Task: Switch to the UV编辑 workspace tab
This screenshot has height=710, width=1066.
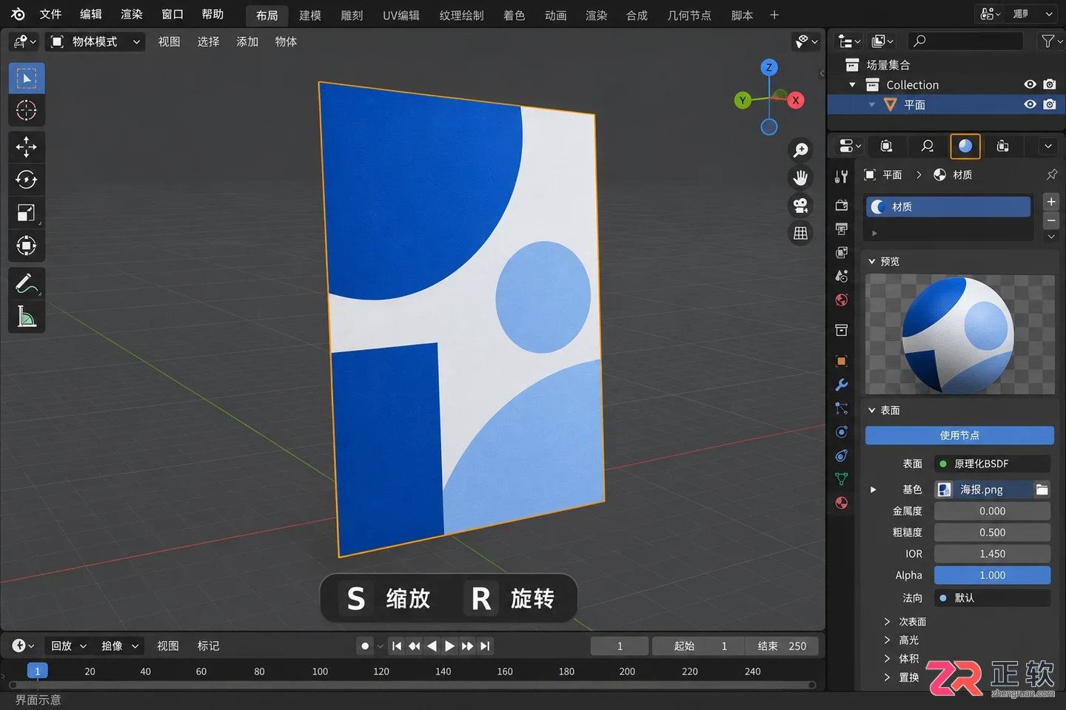Action: point(401,16)
